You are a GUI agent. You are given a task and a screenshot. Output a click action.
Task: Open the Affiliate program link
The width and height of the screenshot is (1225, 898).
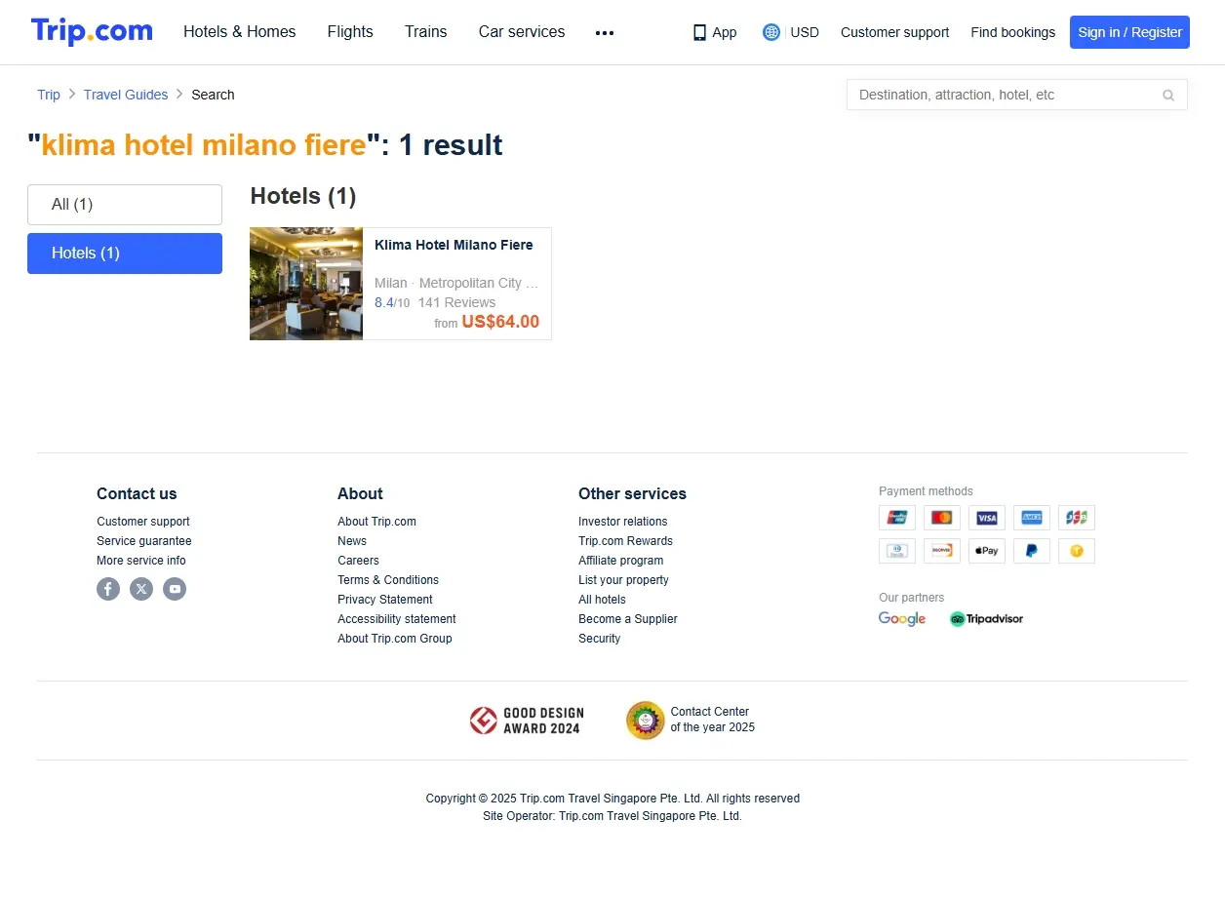[x=621, y=561]
